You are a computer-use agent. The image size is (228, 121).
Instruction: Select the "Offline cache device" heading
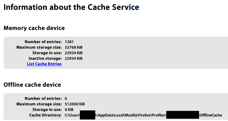point(32,85)
